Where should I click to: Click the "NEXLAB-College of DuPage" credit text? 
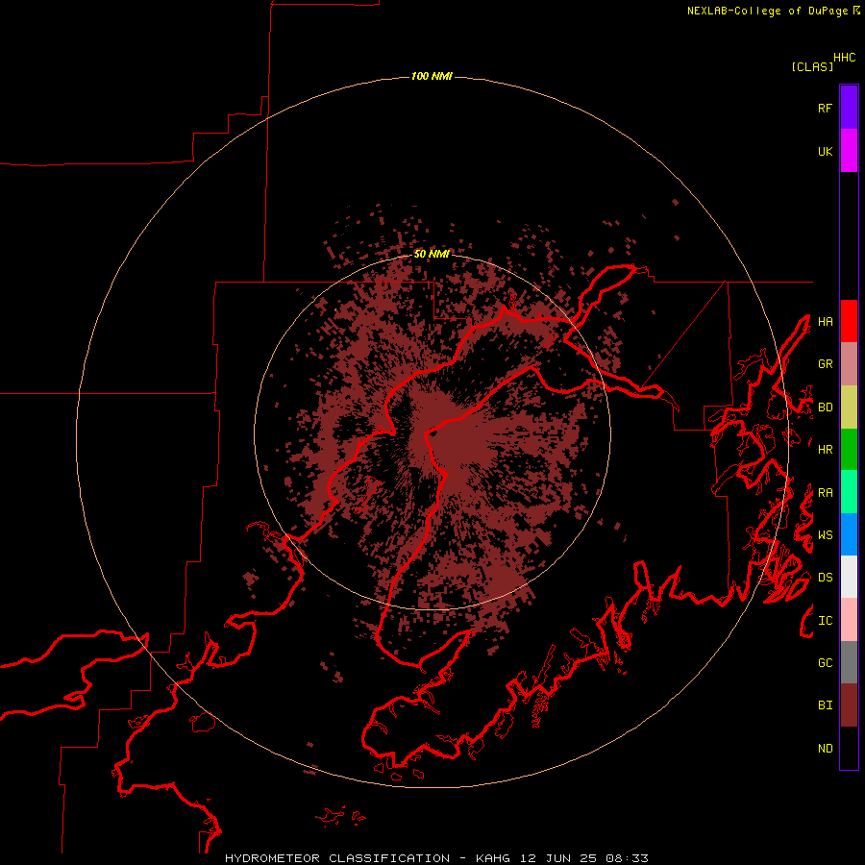(767, 11)
